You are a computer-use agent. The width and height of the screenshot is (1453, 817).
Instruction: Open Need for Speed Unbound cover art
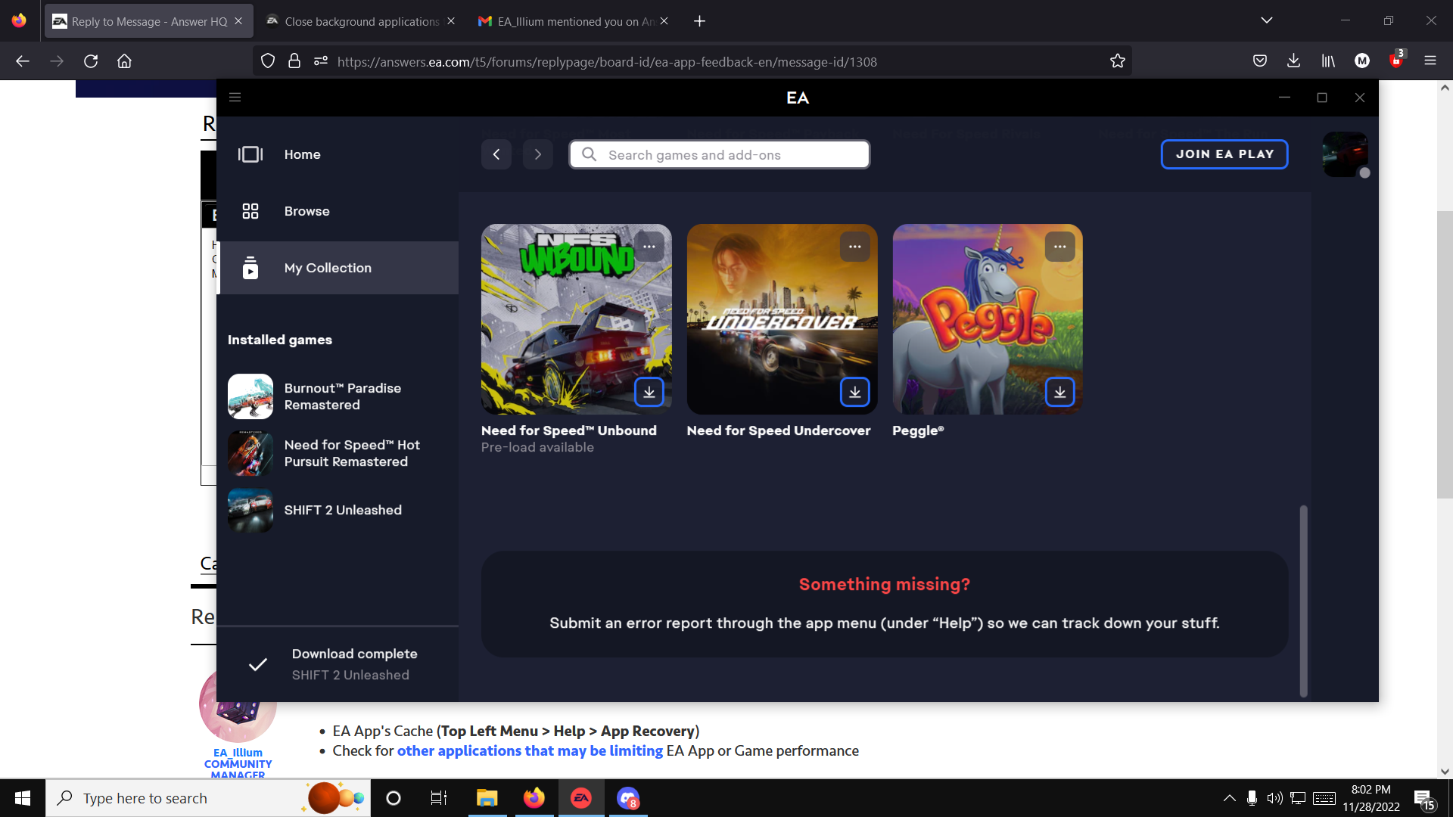tap(577, 318)
